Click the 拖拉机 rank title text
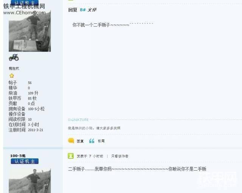 [x=14, y=68]
